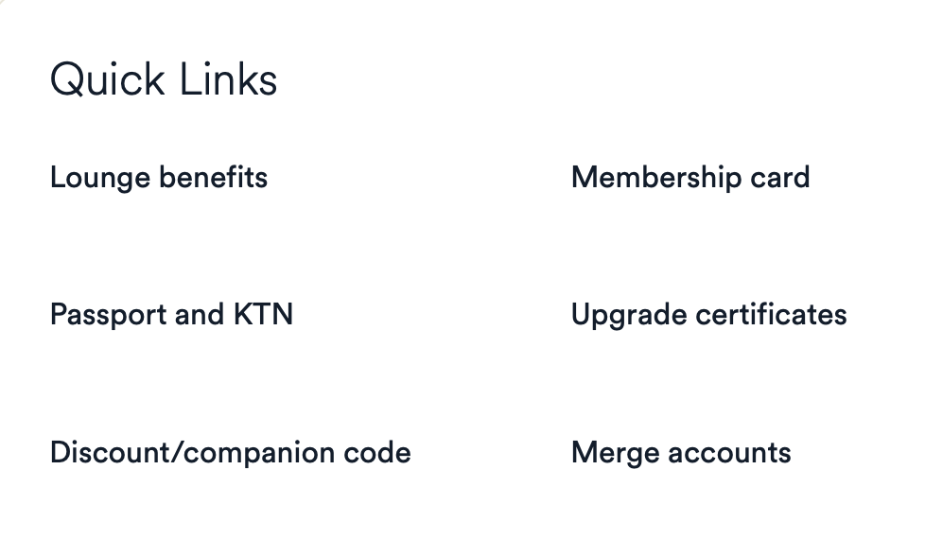The image size is (925, 539).
Task: Navigate to the Lounge benefits page
Action: (159, 178)
